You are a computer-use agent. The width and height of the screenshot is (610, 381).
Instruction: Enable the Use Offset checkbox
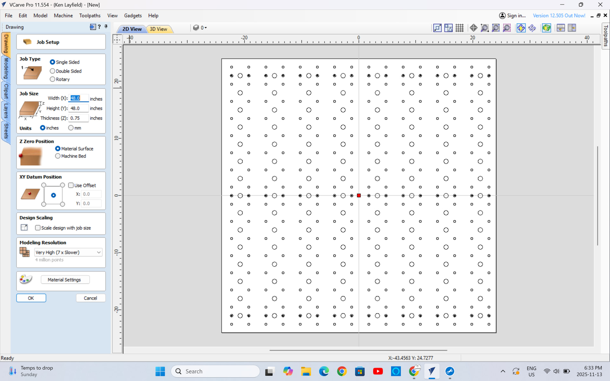71,185
